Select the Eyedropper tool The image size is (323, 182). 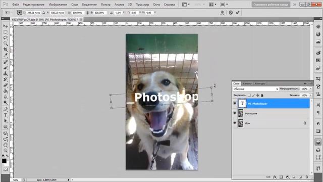[x=6, y=55]
